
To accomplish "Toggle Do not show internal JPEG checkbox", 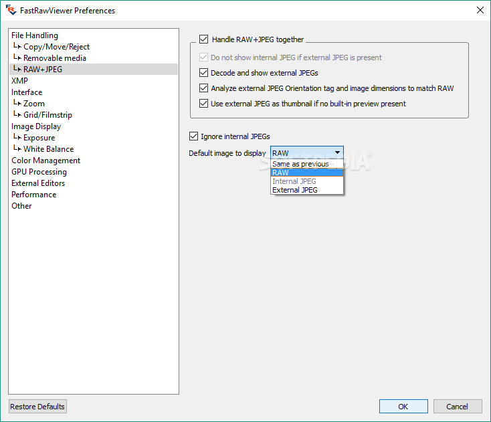I will [x=204, y=58].
